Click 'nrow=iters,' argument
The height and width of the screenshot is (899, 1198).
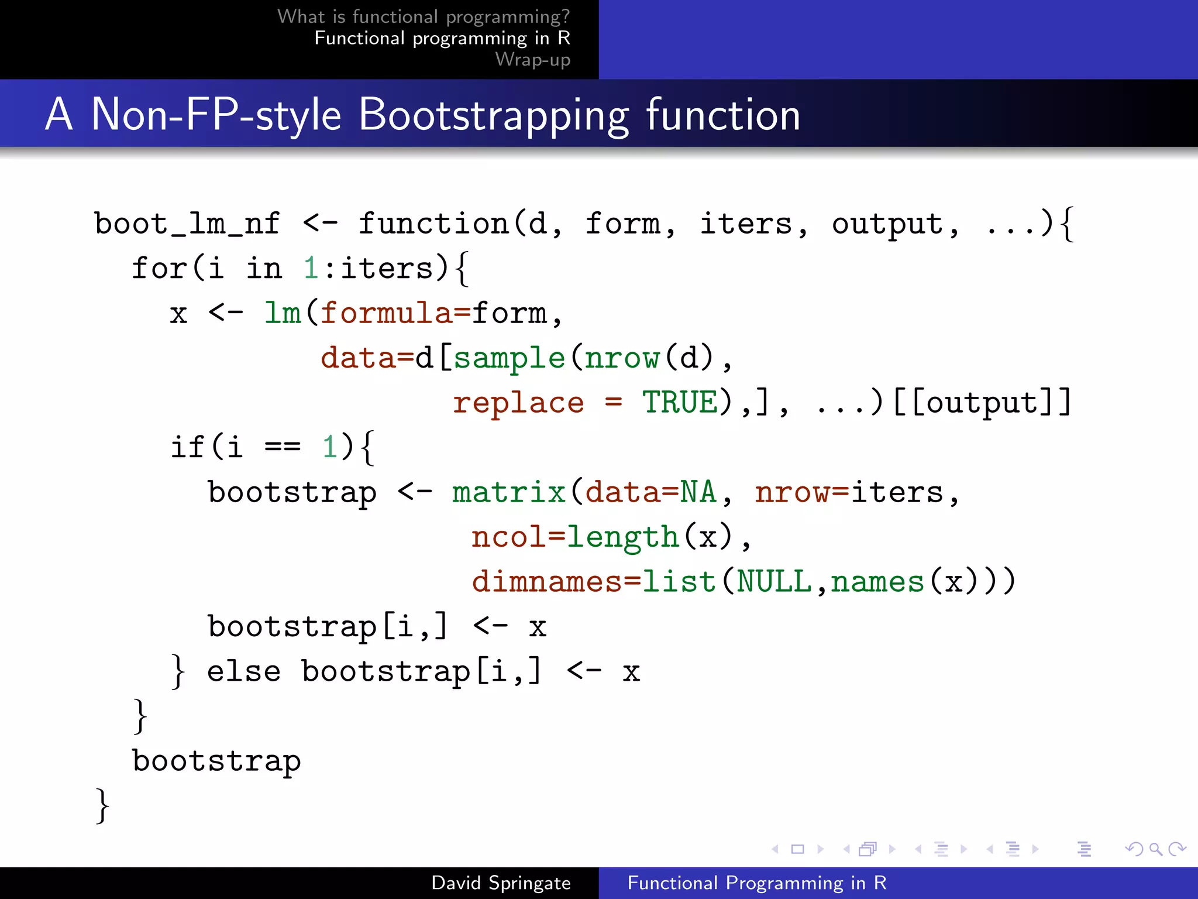click(x=857, y=493)
